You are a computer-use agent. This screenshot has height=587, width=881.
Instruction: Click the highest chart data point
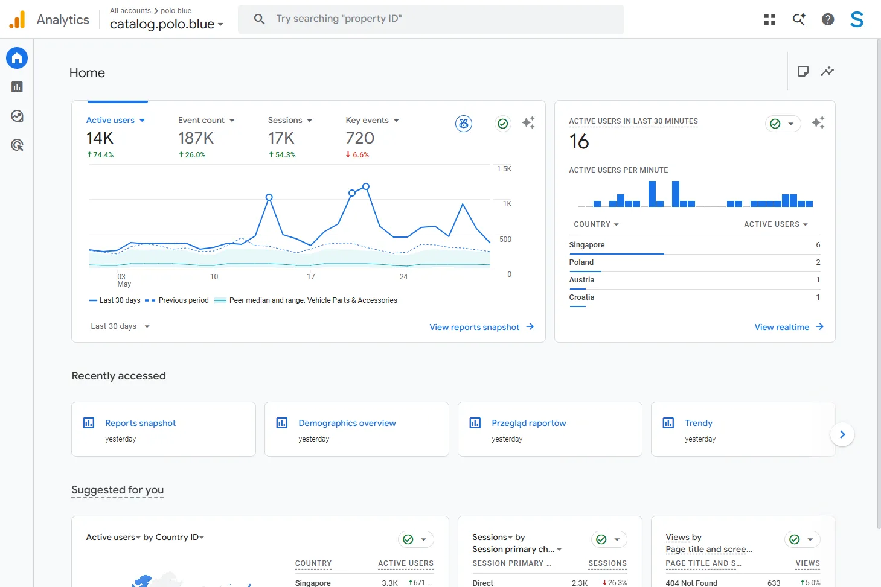click(x=366, y=186)
